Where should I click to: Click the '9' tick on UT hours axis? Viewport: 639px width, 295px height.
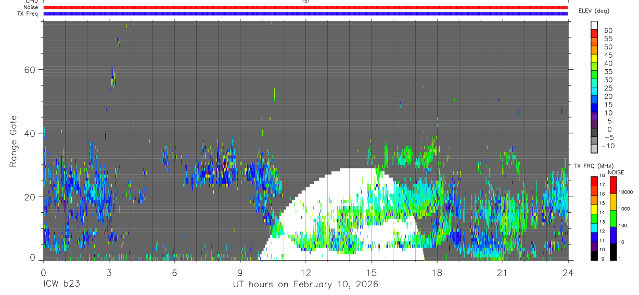(x=240, y=272)
